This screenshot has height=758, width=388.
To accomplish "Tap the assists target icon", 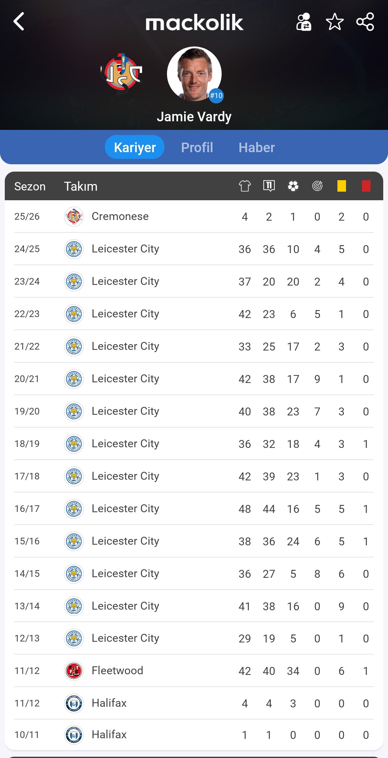I will [317, 186].
